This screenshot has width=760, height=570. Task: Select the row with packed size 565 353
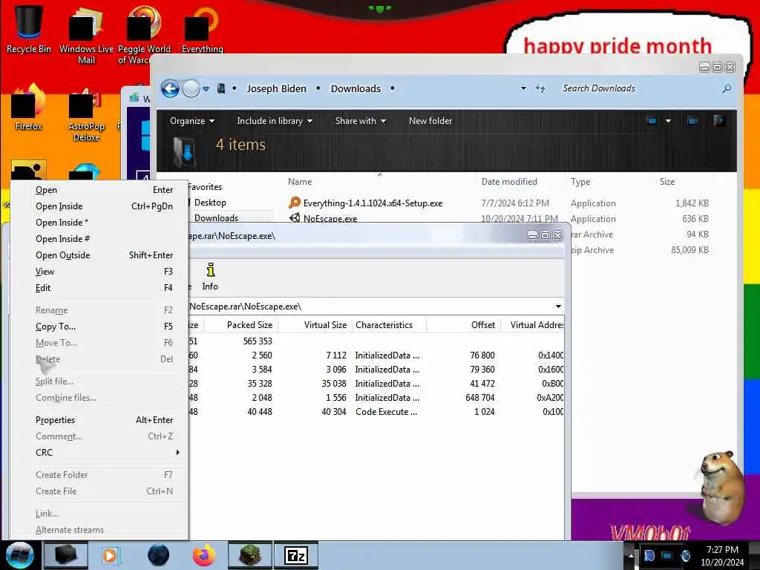coord(376,341)
